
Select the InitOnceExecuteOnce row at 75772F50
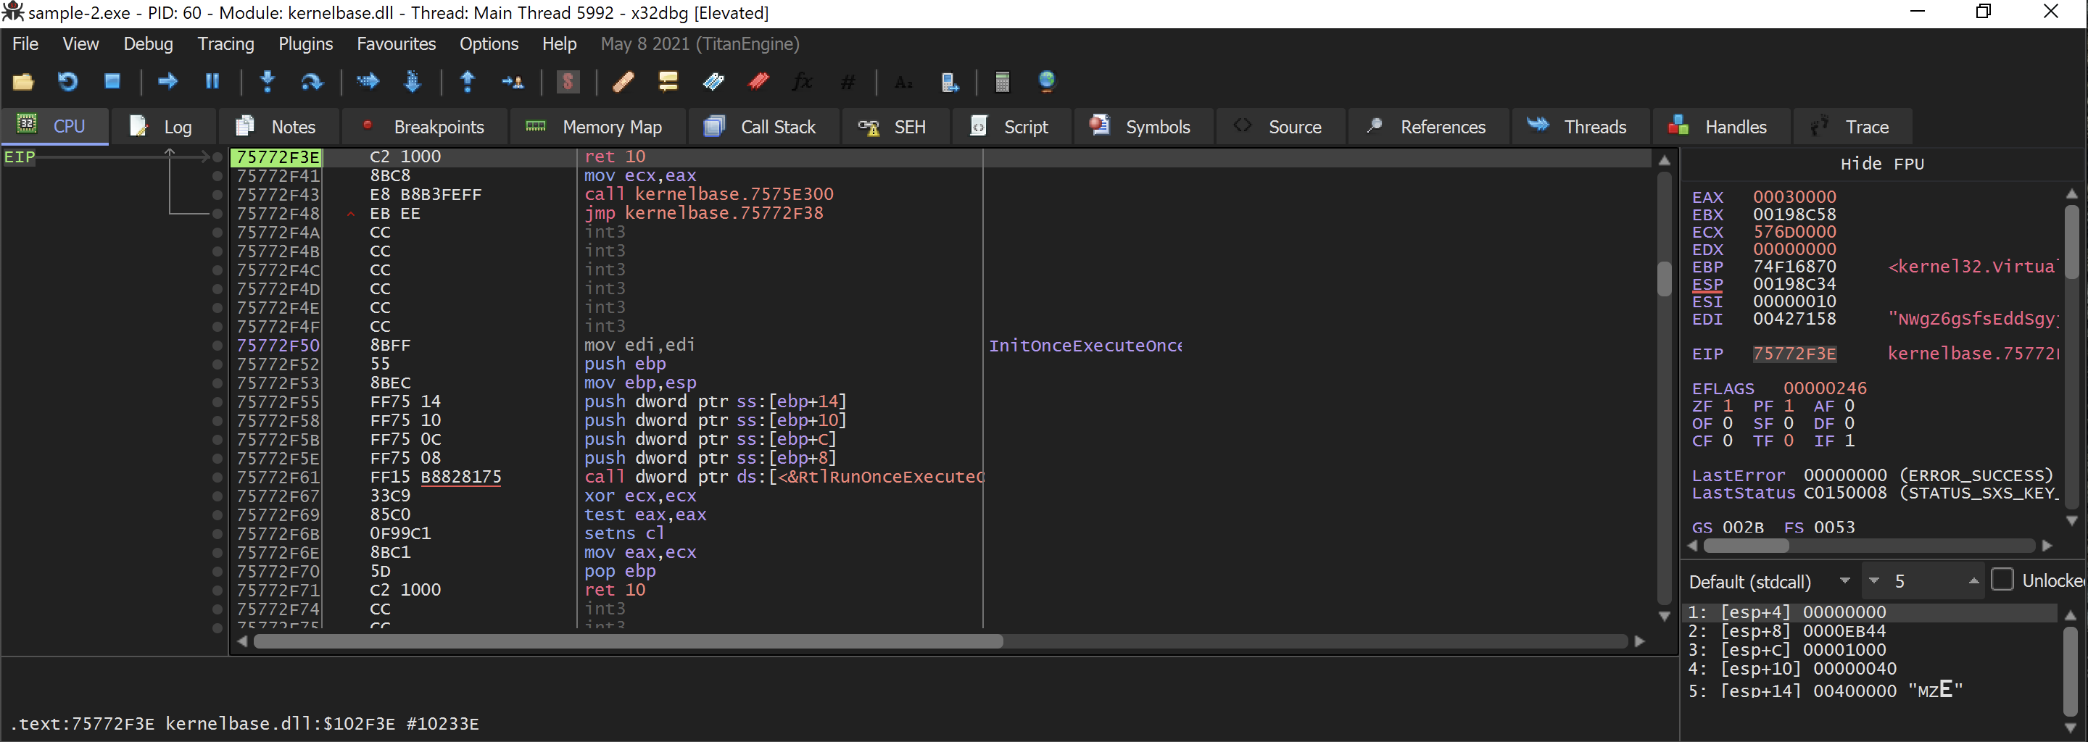[x=940, y=346]
